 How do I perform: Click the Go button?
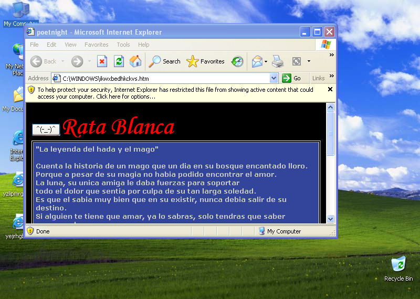pyautogui.click(x=292, y=78)
